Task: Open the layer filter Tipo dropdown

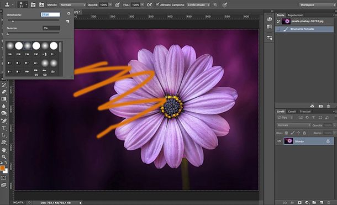Action: (x=285, y=118)
